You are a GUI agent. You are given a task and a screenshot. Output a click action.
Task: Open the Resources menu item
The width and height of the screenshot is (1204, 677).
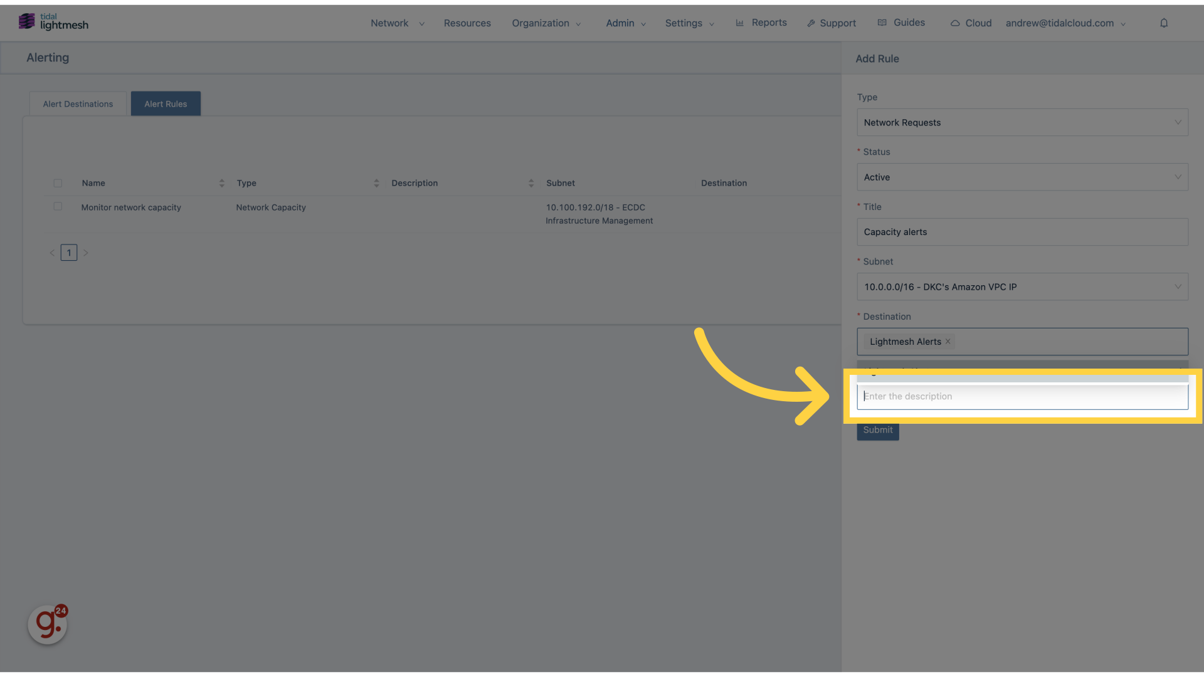[x=467, y=23]
